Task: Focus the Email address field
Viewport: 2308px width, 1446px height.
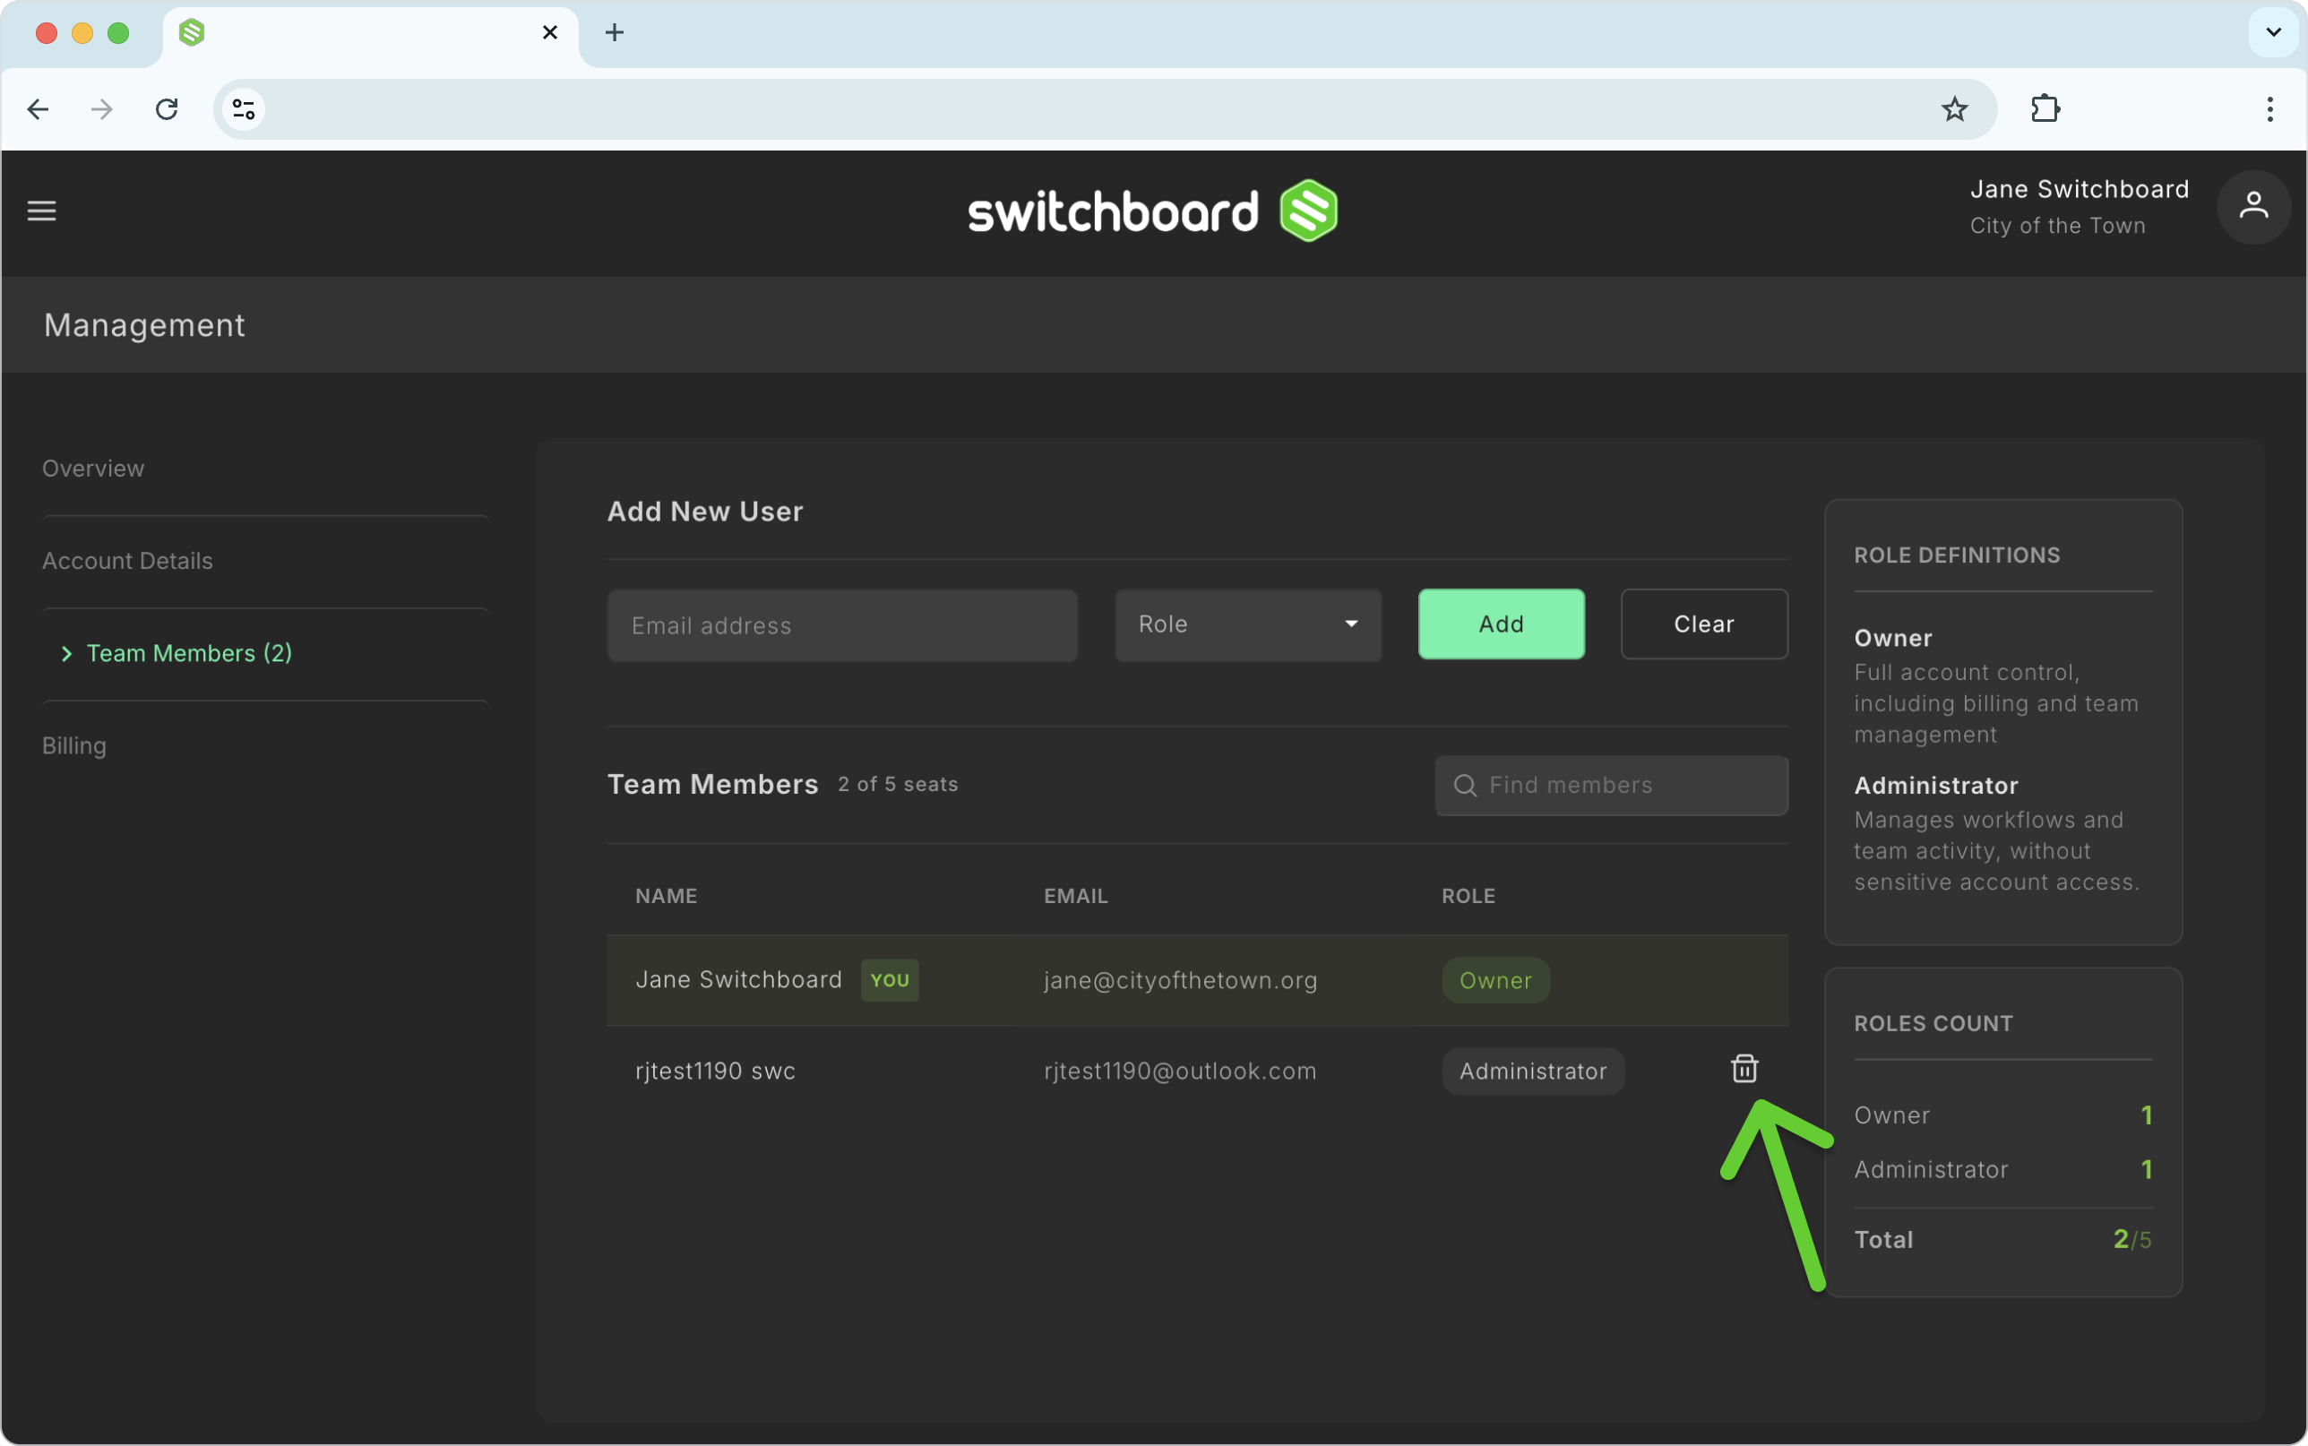Action: pyautogui.click(x=842, y=625)
